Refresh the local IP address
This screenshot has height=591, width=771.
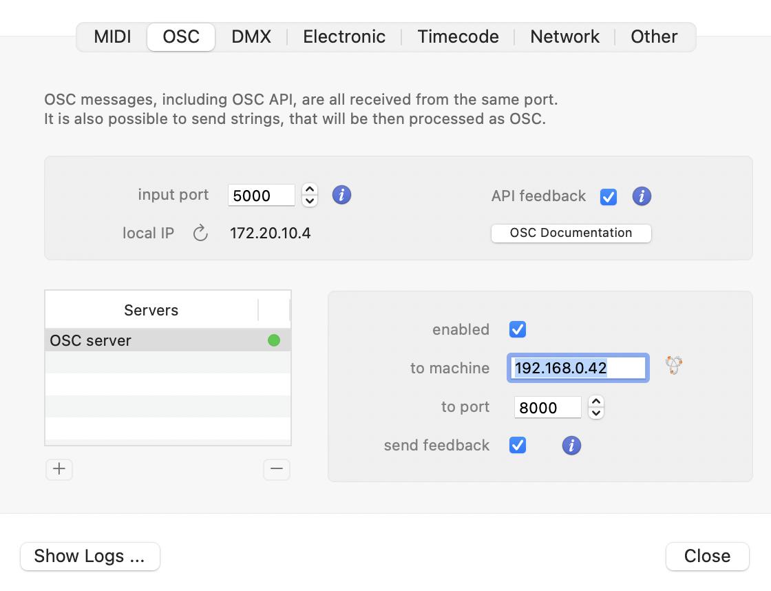coord(200,234)
